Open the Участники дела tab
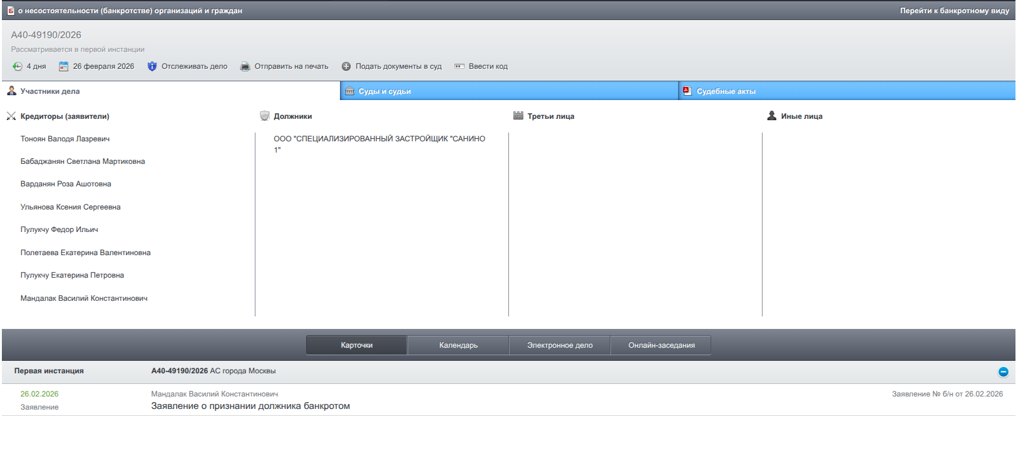 (50, 91)
